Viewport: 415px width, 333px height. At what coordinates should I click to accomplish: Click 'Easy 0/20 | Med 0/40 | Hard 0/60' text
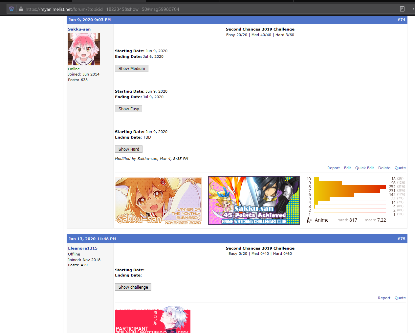(x=260, y=254)
